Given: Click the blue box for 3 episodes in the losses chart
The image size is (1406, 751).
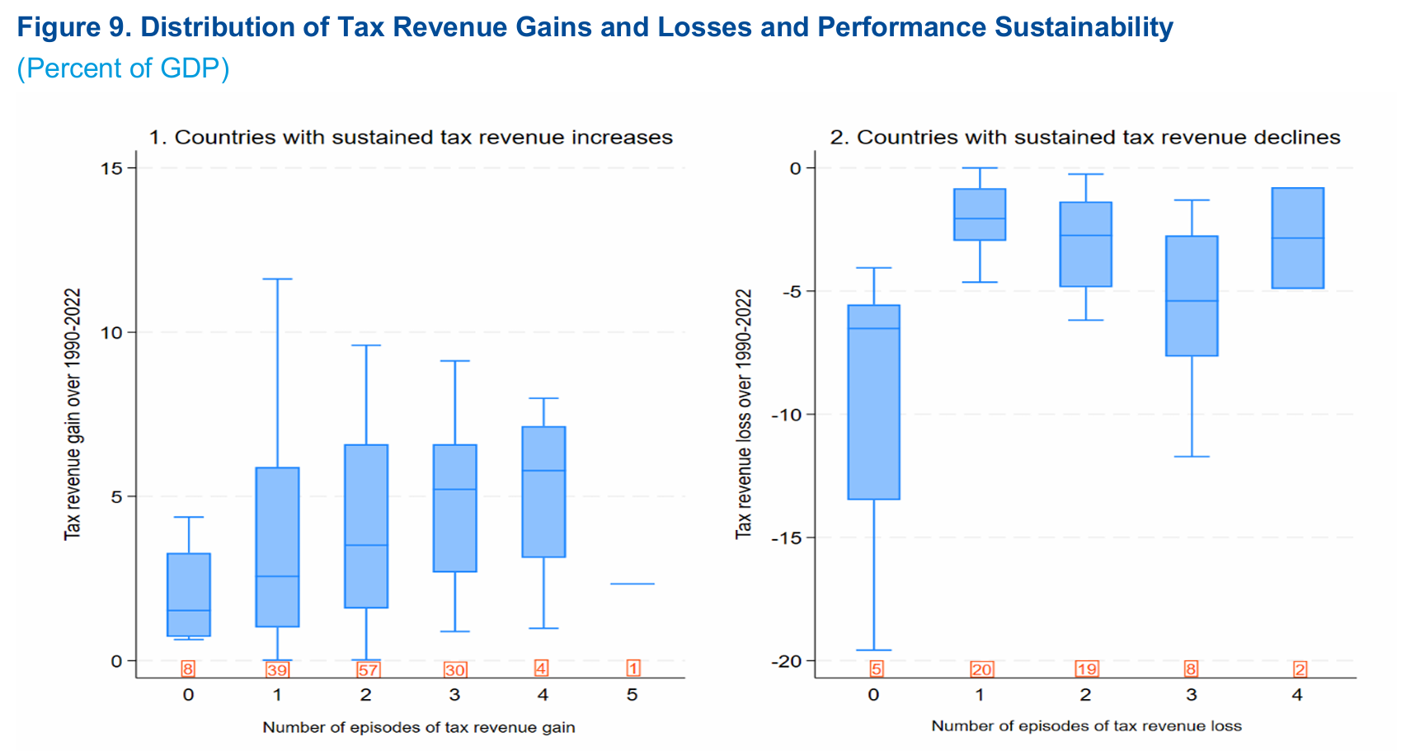Looking at the screenshot, I should [1192, 295].
